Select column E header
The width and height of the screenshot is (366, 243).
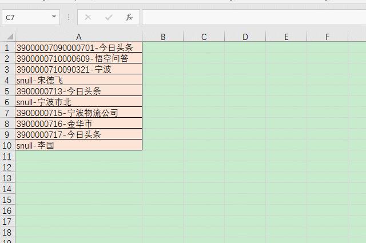tap(286, 37)
